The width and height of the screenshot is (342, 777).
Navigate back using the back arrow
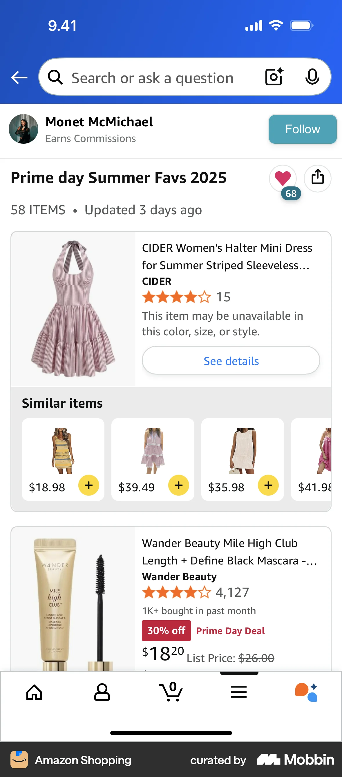tap(19, 77)
